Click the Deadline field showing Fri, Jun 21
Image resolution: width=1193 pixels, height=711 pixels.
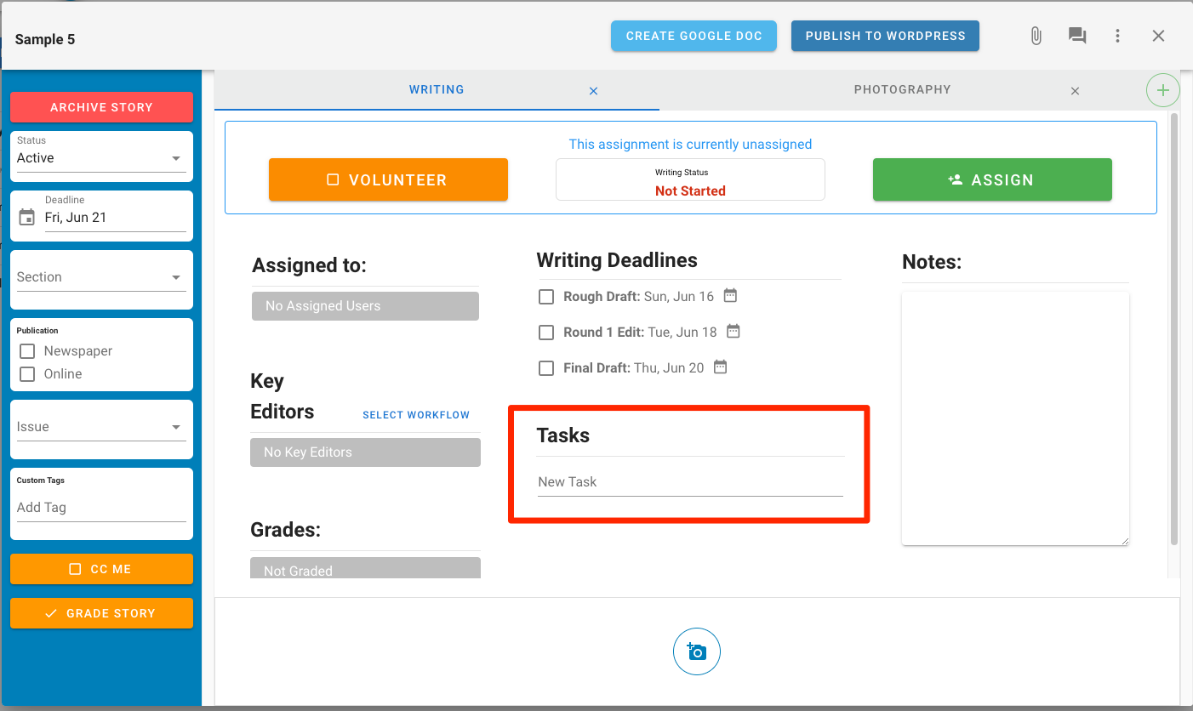tap(115, 218)
